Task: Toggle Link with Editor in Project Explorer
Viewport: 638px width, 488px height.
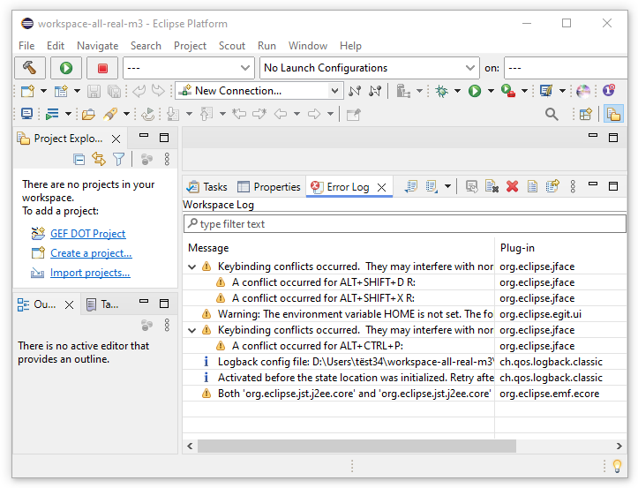Action: click(99, 160)
